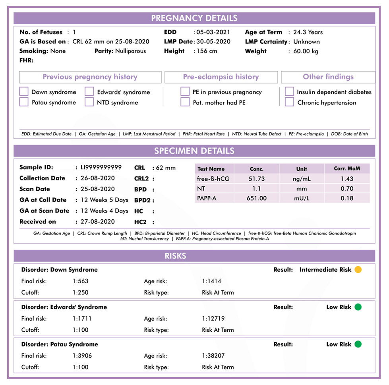Select the Other findings heading
The height and width of the screenshot is (385, 389).
pyautogui.click(x=328, y=77)
